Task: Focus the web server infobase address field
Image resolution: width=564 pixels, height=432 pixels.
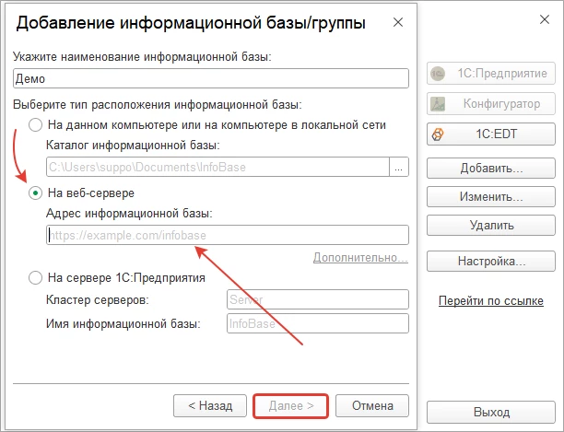Action: point(228,235)
